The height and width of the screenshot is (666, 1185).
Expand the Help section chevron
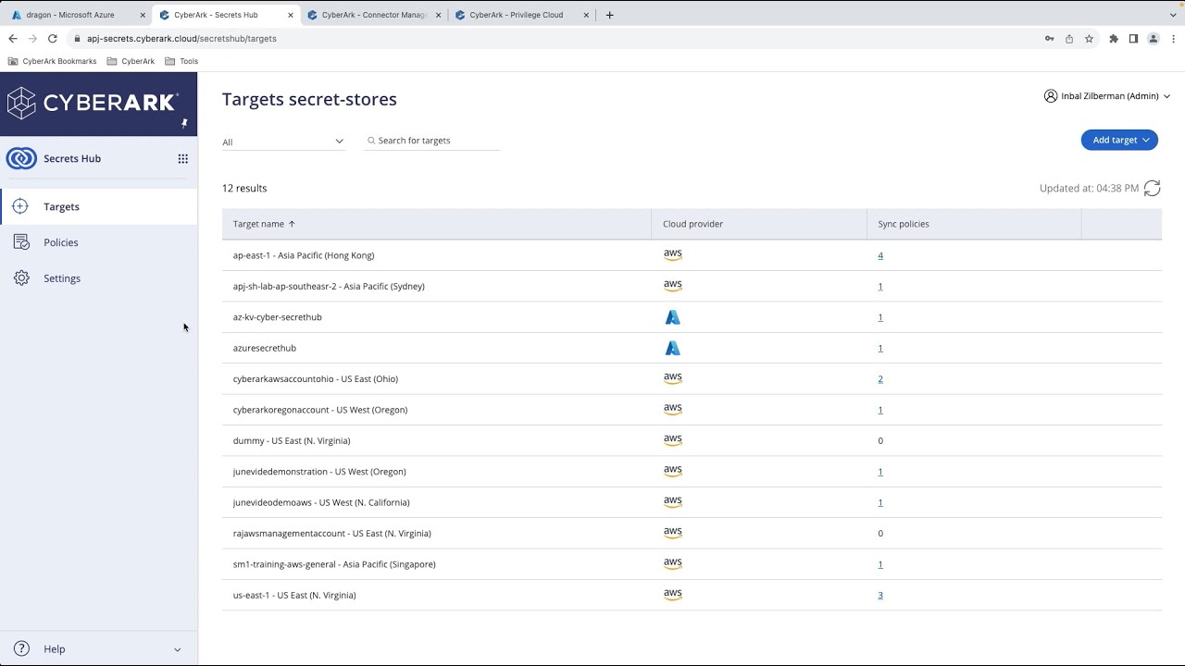point(178,649)
